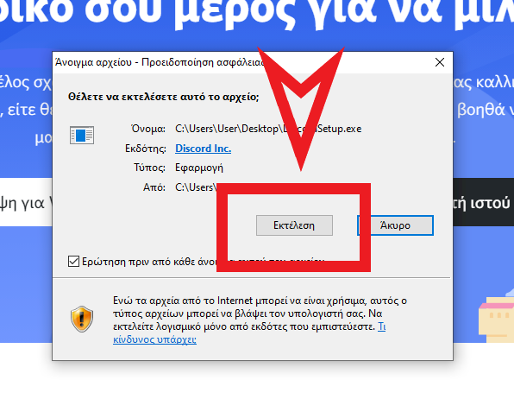Click the dialog title Άνοιγμα αρχείου
The width and height of the screenshot is (514, 399).
pyautogui.click(x=93, y=62)
